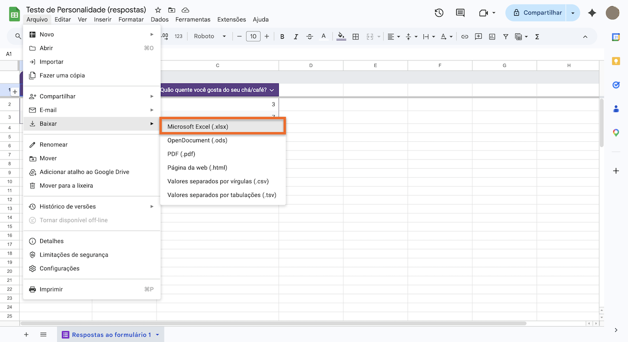Click the move-to-folder icon beside title
Screen dimensions: 628x342
pyautogui.click(x=171, y=10)
